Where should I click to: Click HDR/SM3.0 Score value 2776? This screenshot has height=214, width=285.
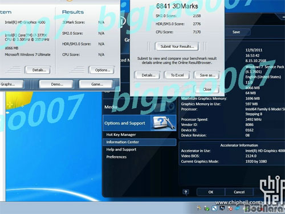coord(197,24)
